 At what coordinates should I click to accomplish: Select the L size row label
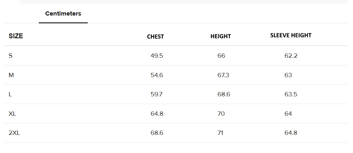pos(10,94)
